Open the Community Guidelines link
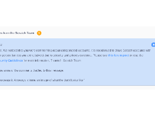Screen dimensions: 155x116 (x=11, y=61)
